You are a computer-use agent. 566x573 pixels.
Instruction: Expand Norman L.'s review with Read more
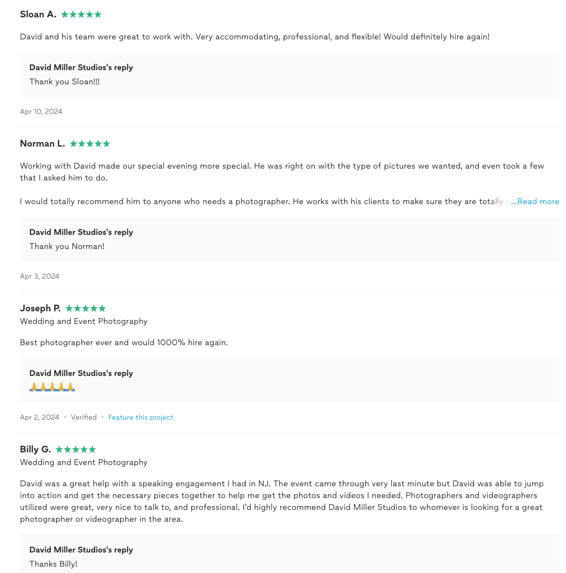535,202
